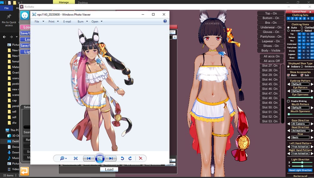Click Load button below Photo Viewer
The height and width of the screenshot is (178, 314).
coord(109,169)
